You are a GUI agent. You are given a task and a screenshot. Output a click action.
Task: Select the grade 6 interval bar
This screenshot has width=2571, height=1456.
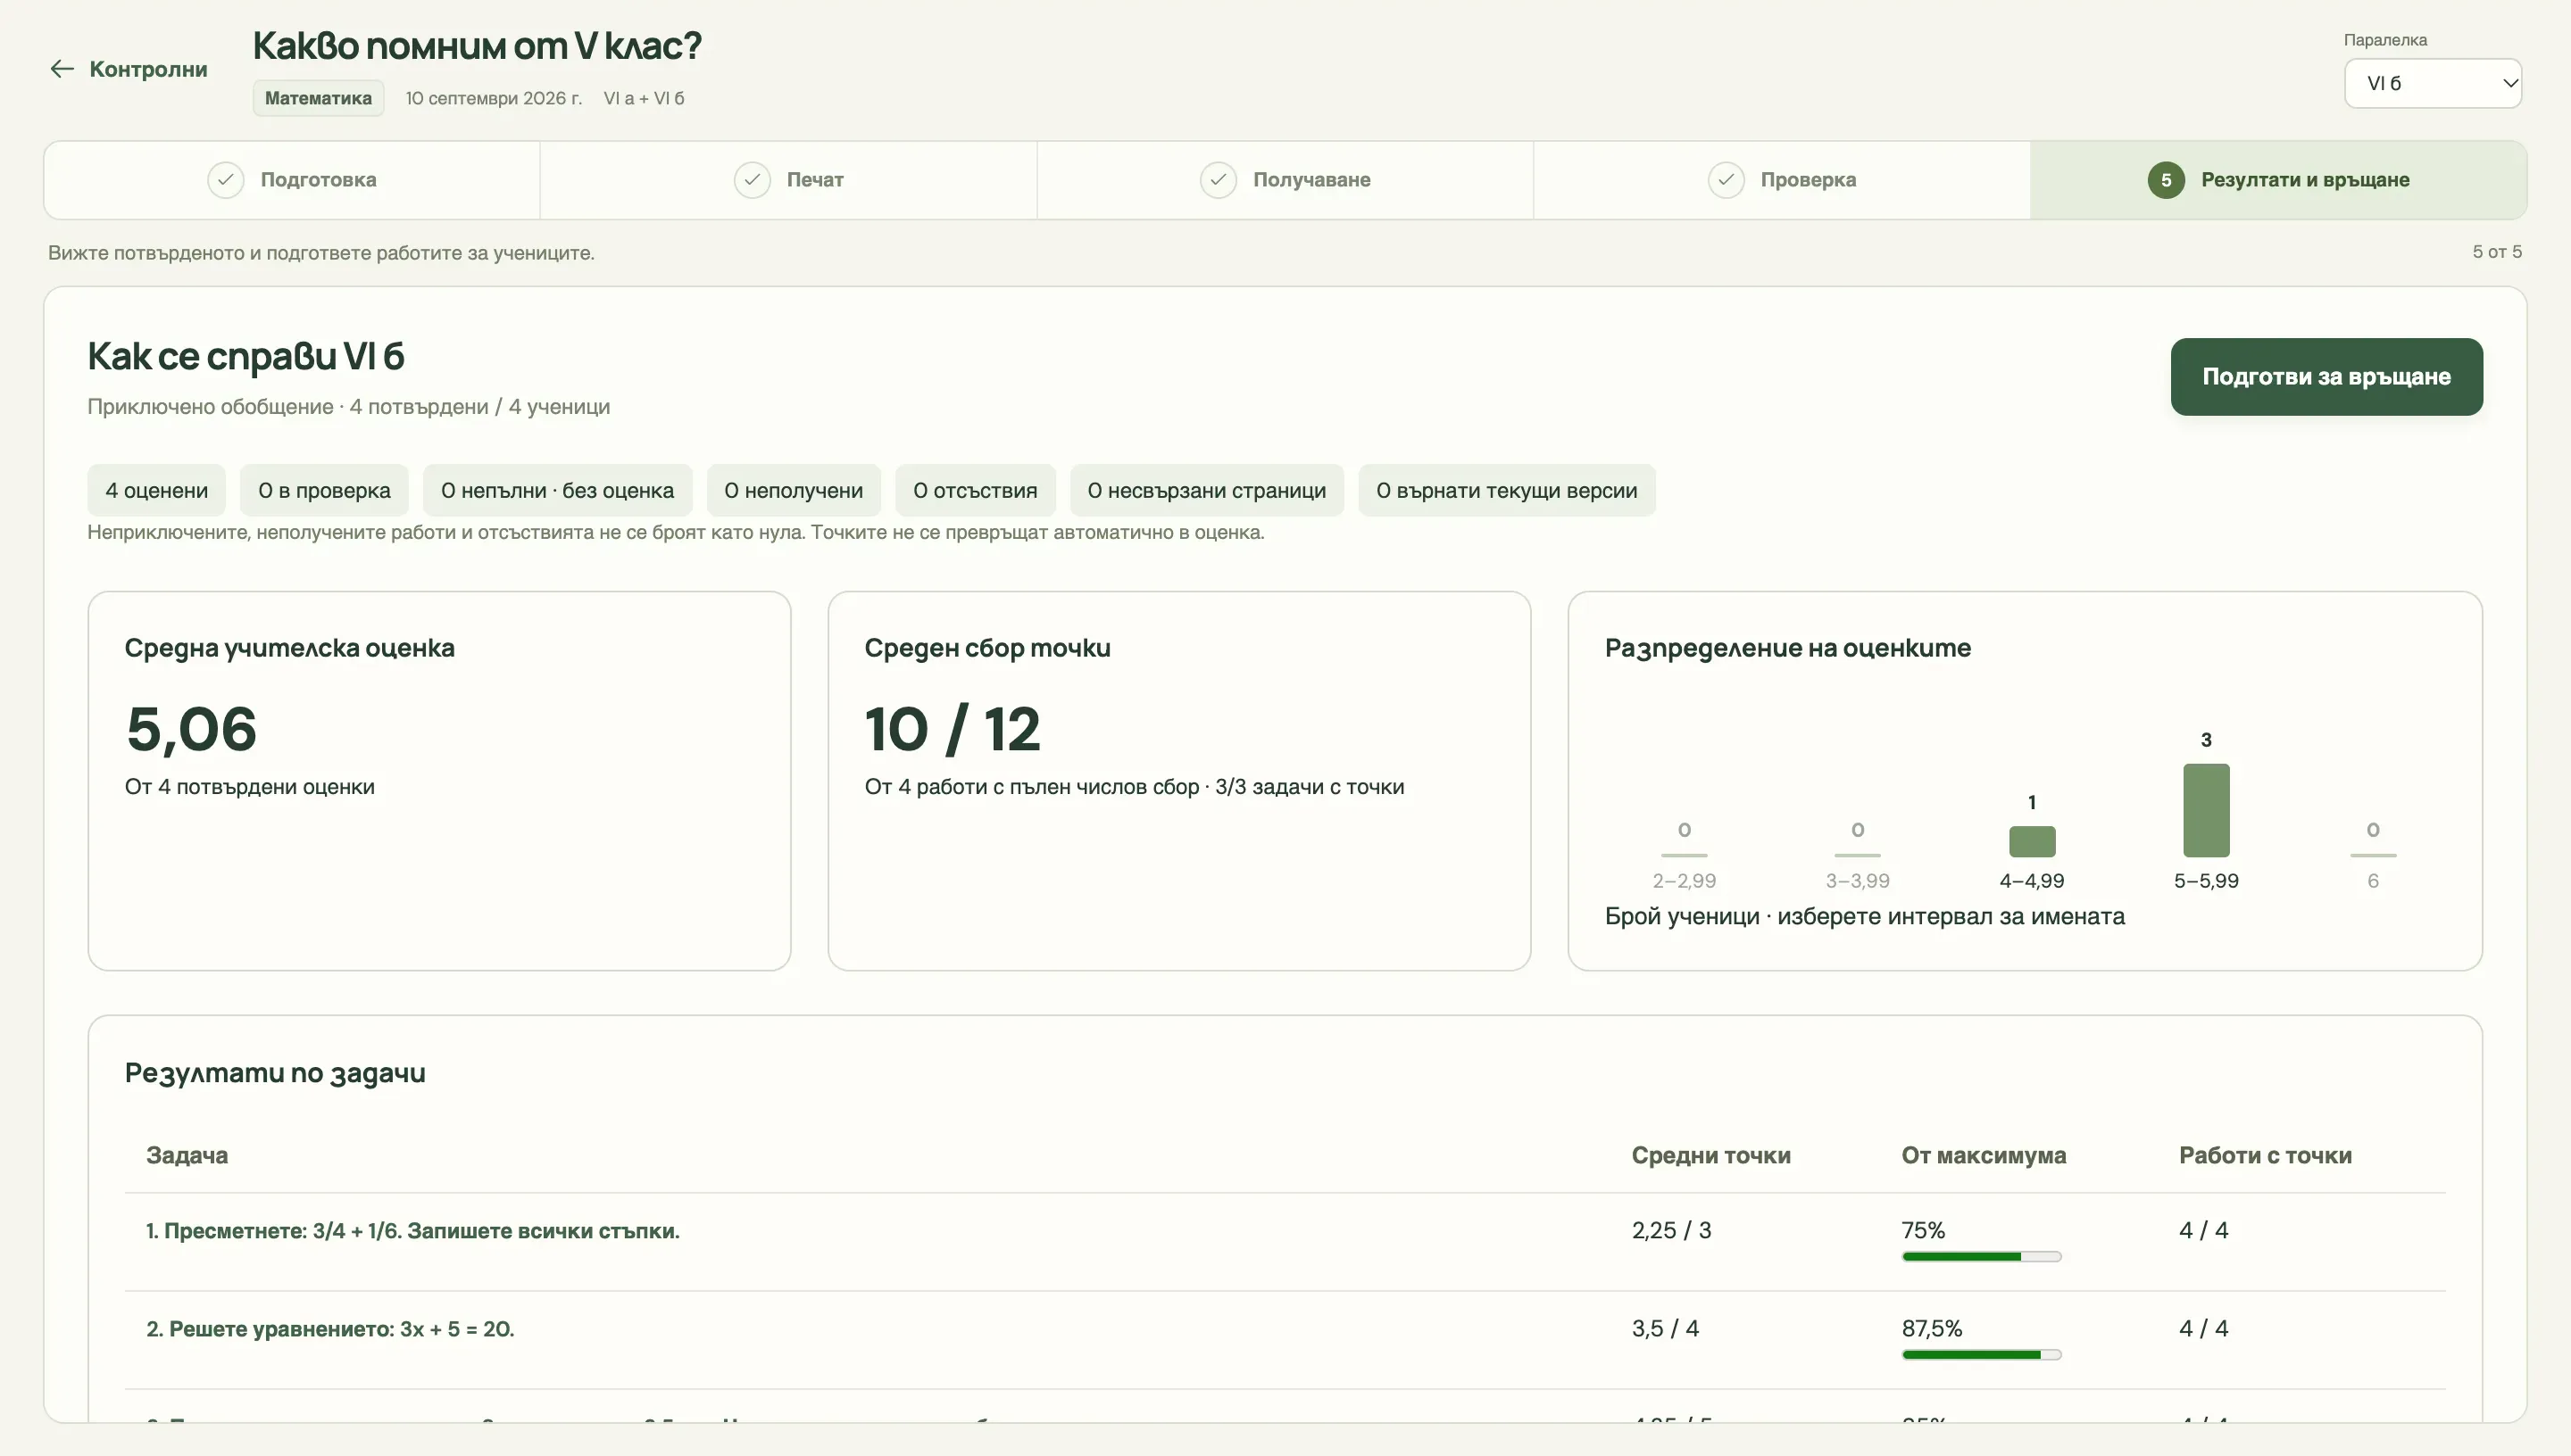coord(2373,855)
